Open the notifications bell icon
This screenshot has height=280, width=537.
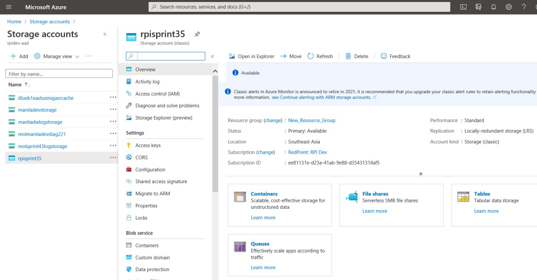click(x=493, y=7)
